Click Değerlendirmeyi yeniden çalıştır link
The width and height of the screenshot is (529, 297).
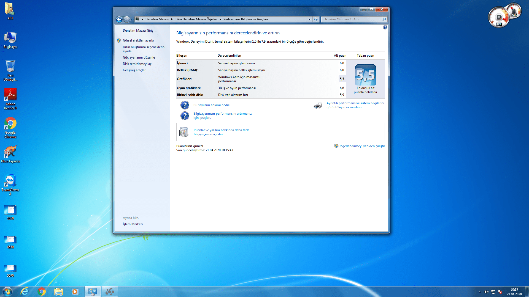click(361, 146)
